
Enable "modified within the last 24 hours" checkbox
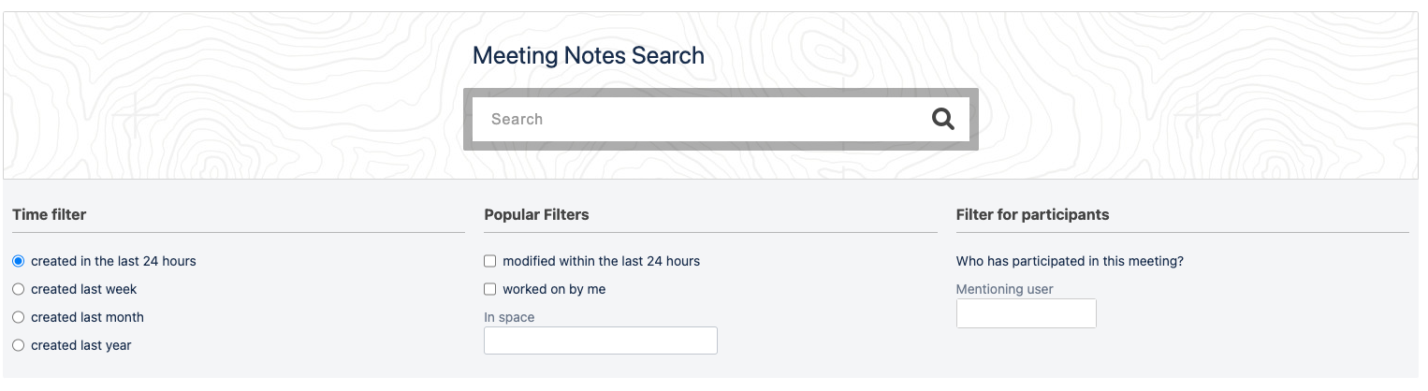(490, 261)
